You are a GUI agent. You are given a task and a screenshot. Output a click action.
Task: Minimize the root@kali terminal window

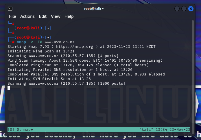click(x=177, y=9)
